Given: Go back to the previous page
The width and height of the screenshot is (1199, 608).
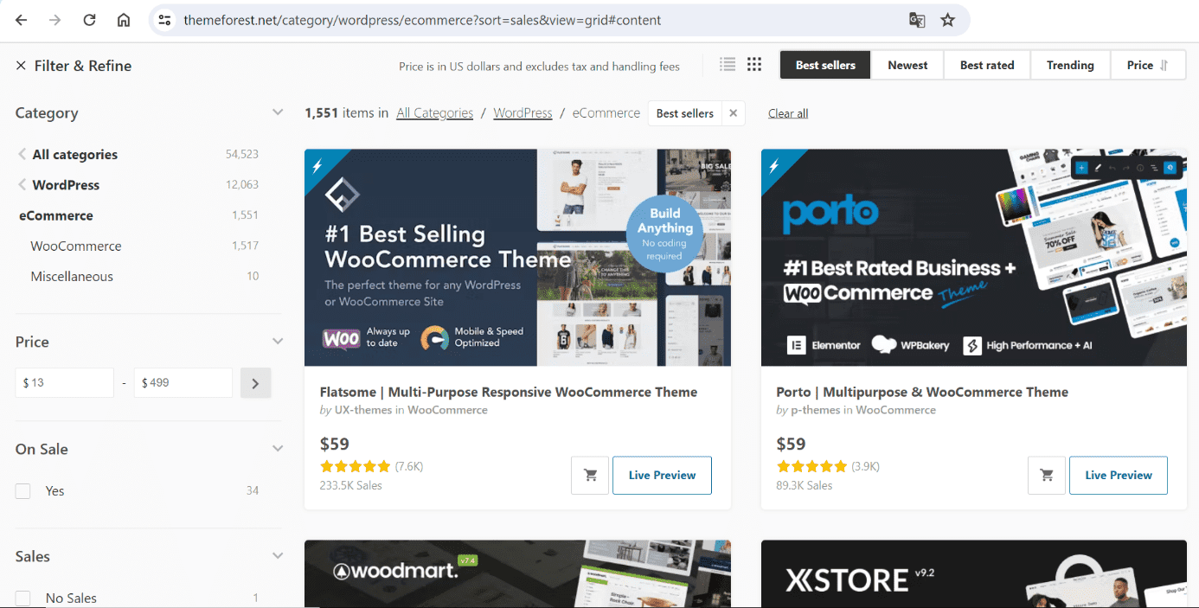Looking at the screenshot, I should [x=22, y=20].
